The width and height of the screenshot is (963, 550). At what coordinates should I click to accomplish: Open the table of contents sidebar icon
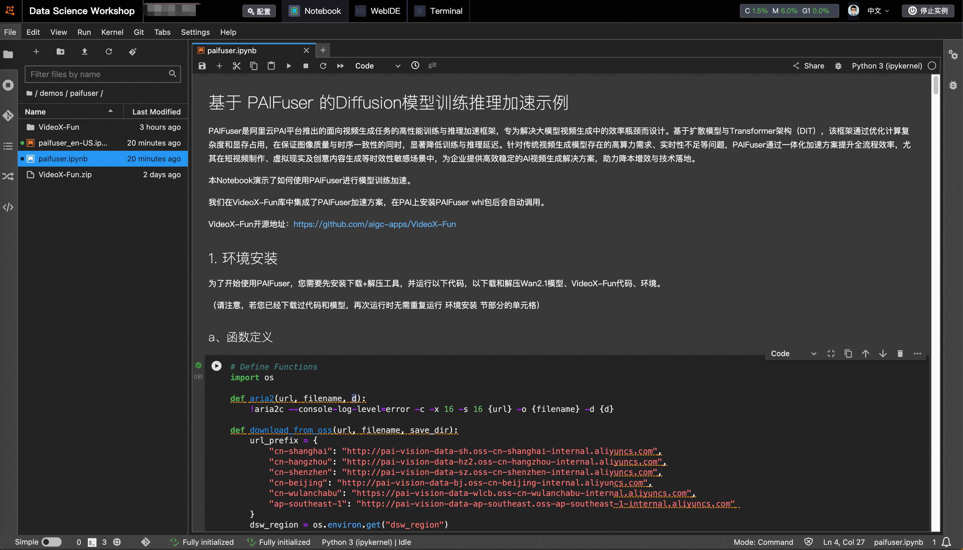pos(8,146)
